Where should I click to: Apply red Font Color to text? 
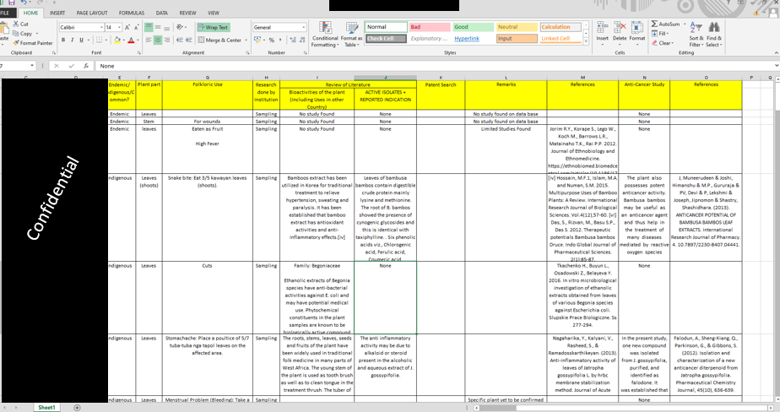(x=131, y=40)
